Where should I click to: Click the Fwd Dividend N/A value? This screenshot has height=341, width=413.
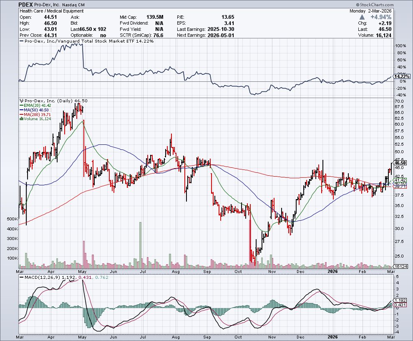coord(159,23)
